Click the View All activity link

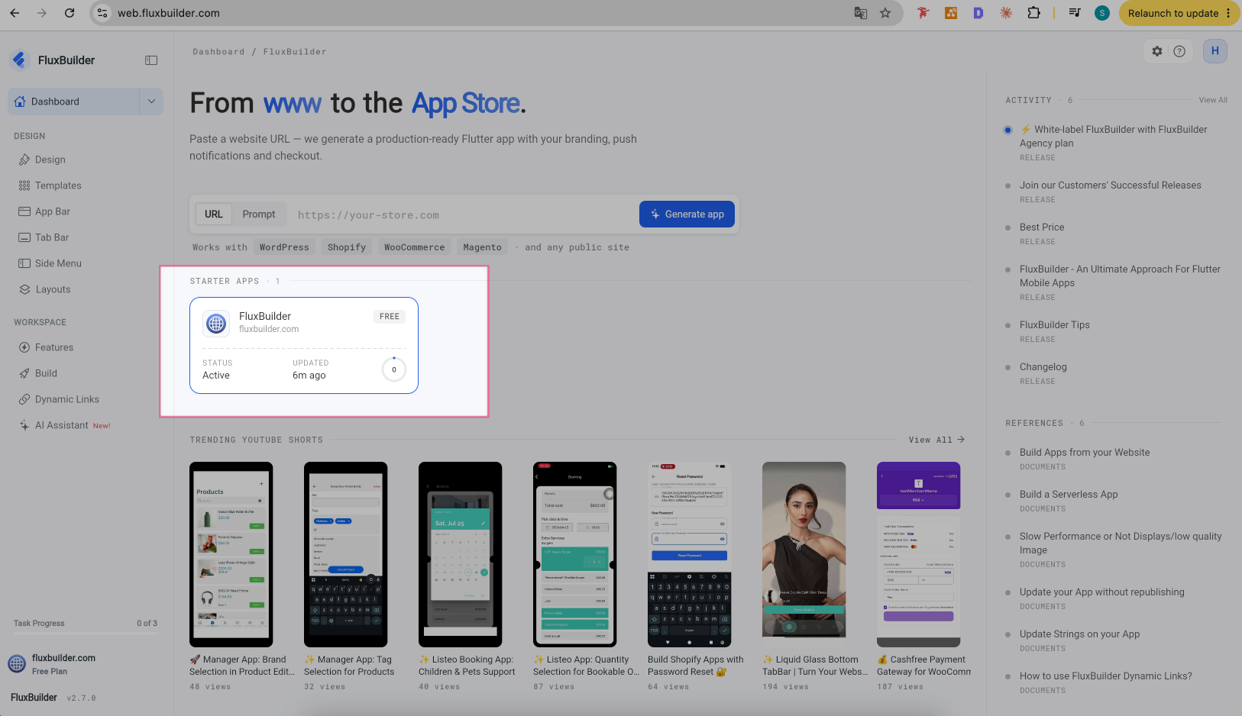click(1213, 100)
